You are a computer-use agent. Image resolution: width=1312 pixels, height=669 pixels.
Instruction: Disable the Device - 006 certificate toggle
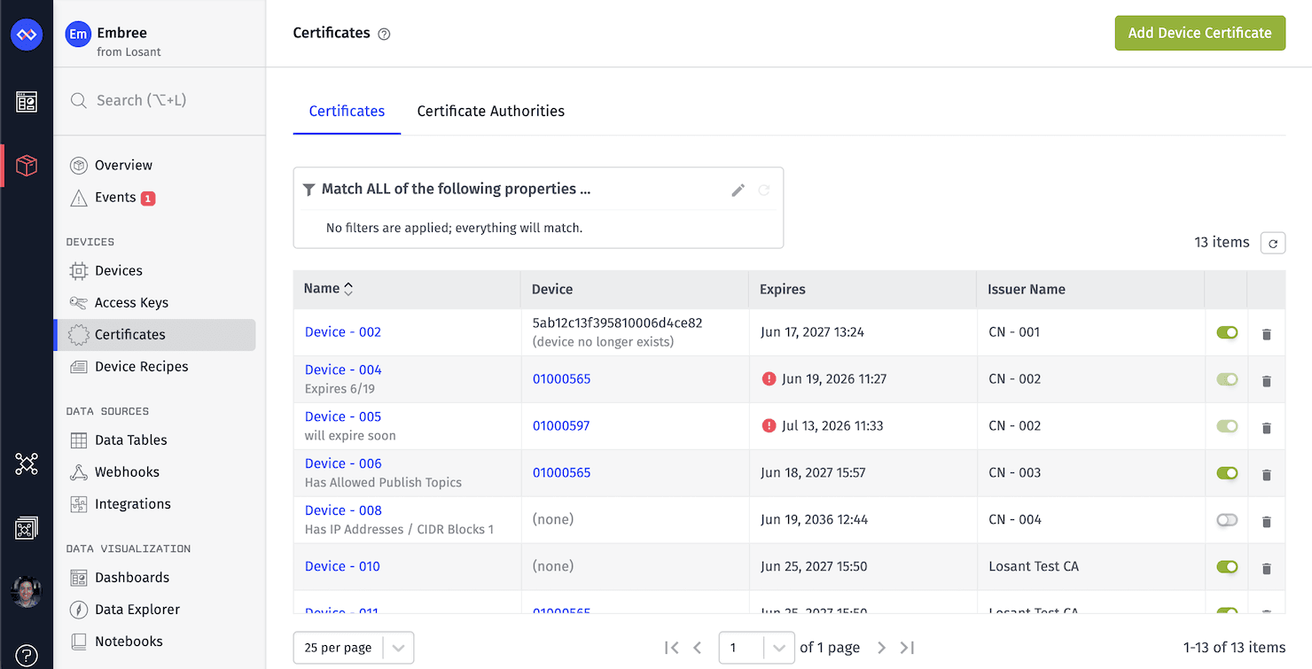point(1227,473)
